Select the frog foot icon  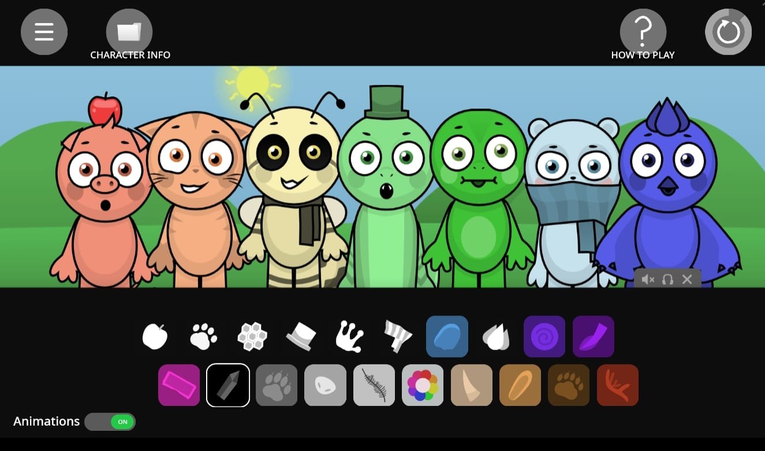click(350, 337)
